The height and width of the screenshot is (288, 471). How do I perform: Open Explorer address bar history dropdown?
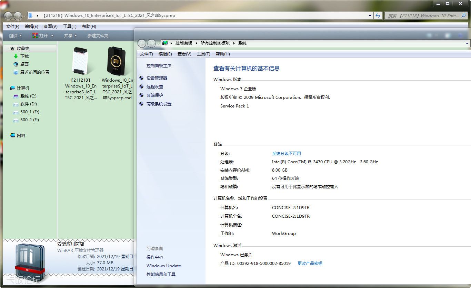(x=370, y=16)
